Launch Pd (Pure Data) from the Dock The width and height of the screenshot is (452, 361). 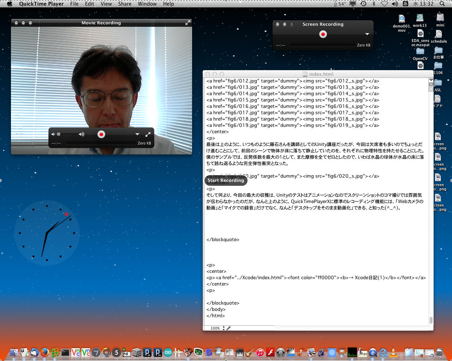coord(126,352)
